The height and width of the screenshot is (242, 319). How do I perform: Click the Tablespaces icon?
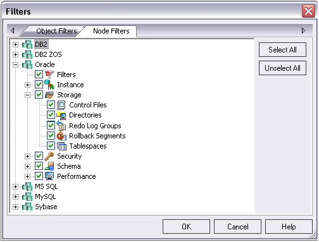tap(61, 146)
